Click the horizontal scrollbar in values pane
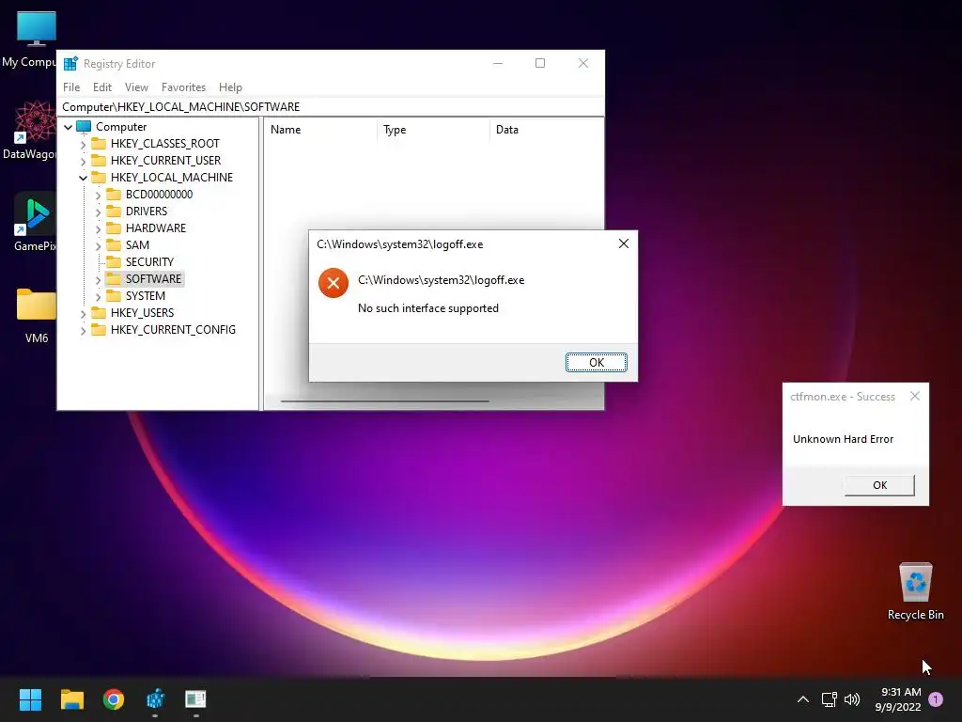This screenshot has height=722, width=962. (384, 401)
